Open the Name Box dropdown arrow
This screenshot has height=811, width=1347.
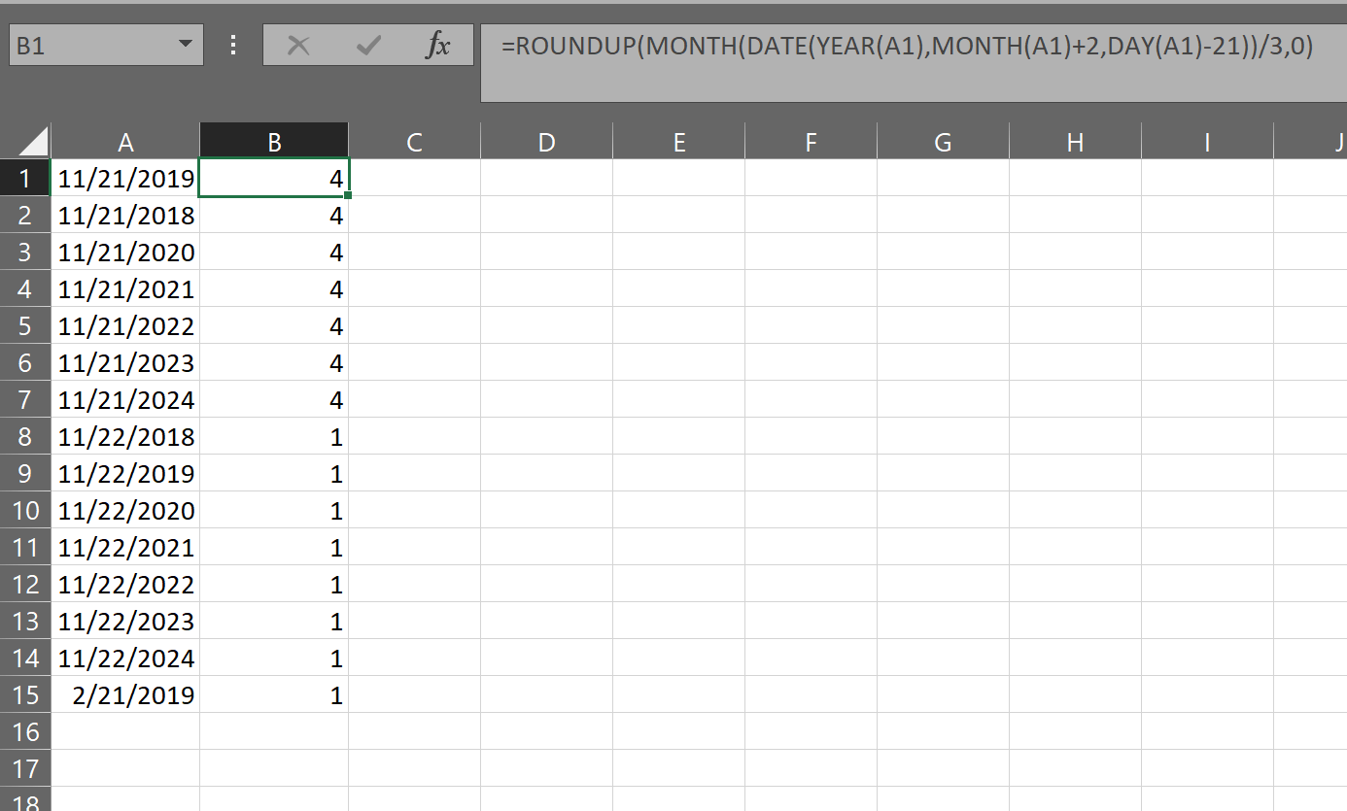(x=188, y=44)
